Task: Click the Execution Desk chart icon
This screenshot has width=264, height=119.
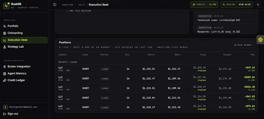Action: [x=5, y=40]
